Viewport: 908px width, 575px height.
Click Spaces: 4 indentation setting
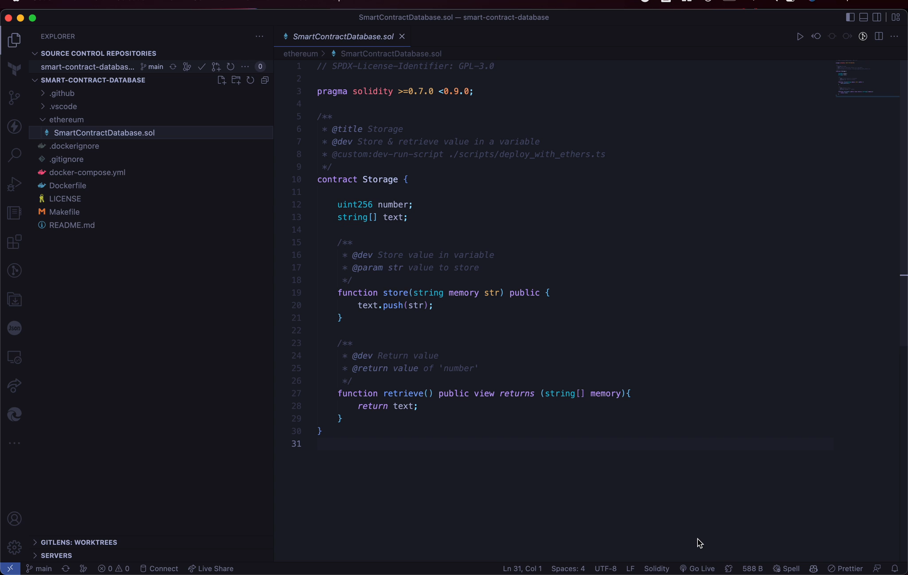pos(568,568)
